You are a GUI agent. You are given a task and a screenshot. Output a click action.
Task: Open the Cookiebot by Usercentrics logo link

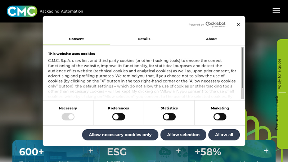coord(215,24)
